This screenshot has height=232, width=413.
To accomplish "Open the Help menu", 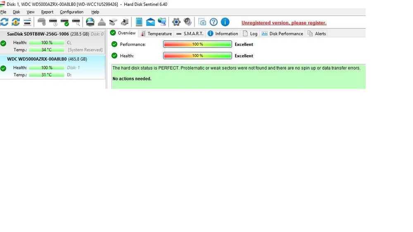I will [95, 12].
